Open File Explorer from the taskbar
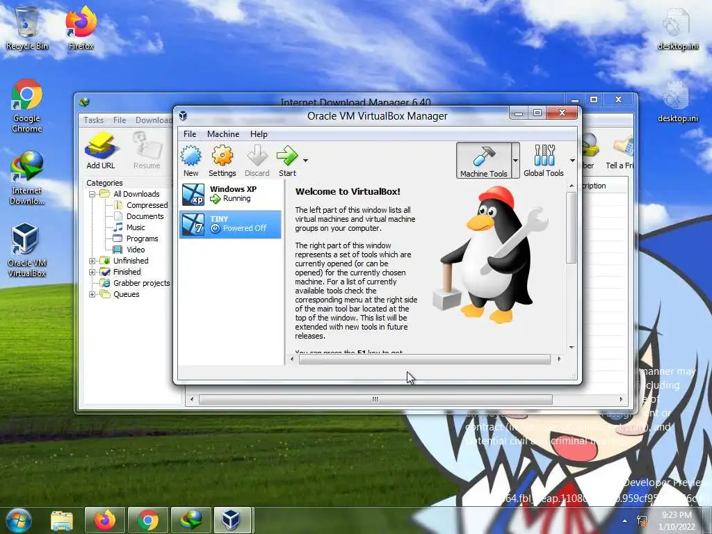Image resolution: width=712 pixels, height=534 pixels. pos(62,520)
